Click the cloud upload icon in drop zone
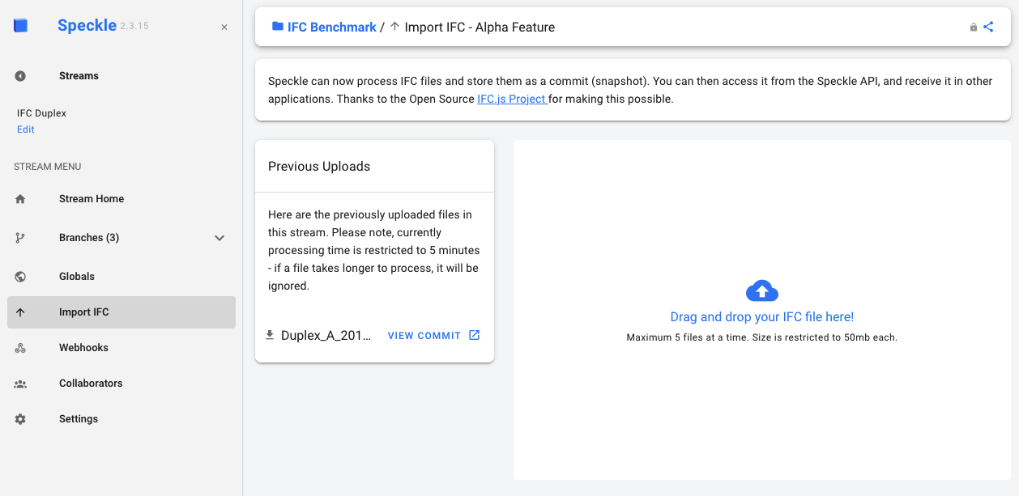Screen dimensions: 1019x496 click(x=761, y=290)
